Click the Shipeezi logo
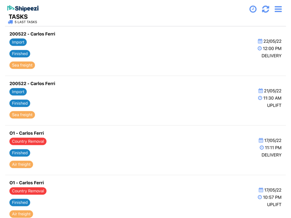The width and height of the screenshot is (291, 218). [23, 8]
